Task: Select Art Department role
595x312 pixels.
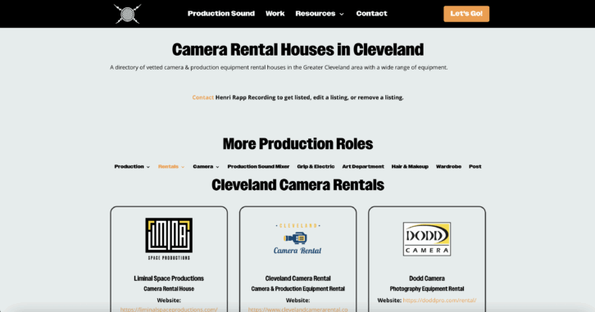Action: [x=363, y=166]
